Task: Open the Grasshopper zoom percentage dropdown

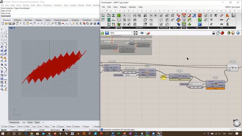Action: coord(132,33)
